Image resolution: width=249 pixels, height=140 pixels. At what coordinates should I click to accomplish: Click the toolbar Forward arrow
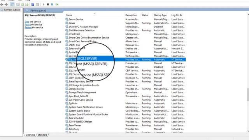click(6, 4)
